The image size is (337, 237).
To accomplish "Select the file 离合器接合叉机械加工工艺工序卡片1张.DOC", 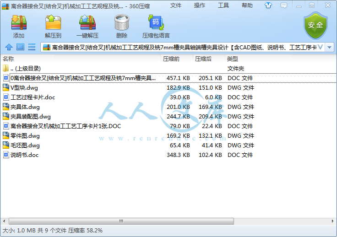I will pos(65,126).
